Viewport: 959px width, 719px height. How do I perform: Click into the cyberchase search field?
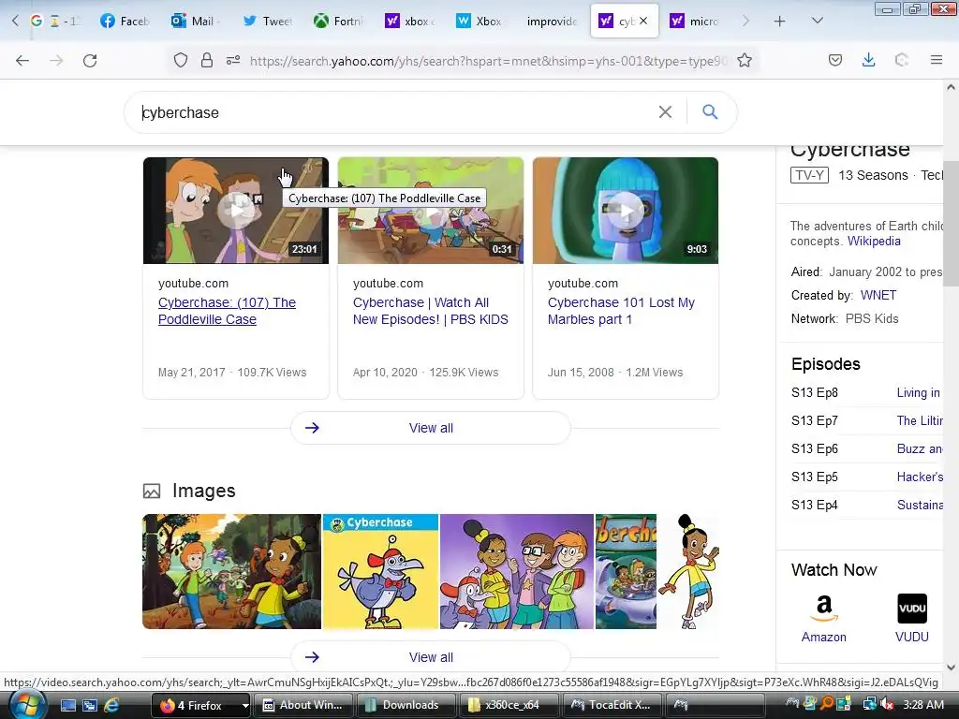[391, 112]
